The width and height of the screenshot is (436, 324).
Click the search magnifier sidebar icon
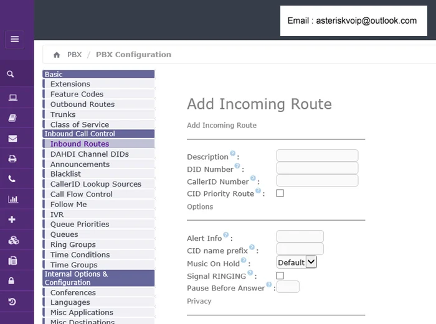point(11,74)
